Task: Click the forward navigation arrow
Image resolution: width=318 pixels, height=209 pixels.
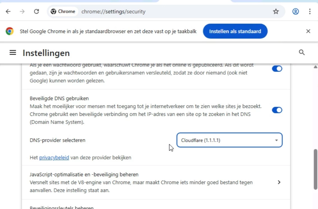Action: [x=22, y=12]
